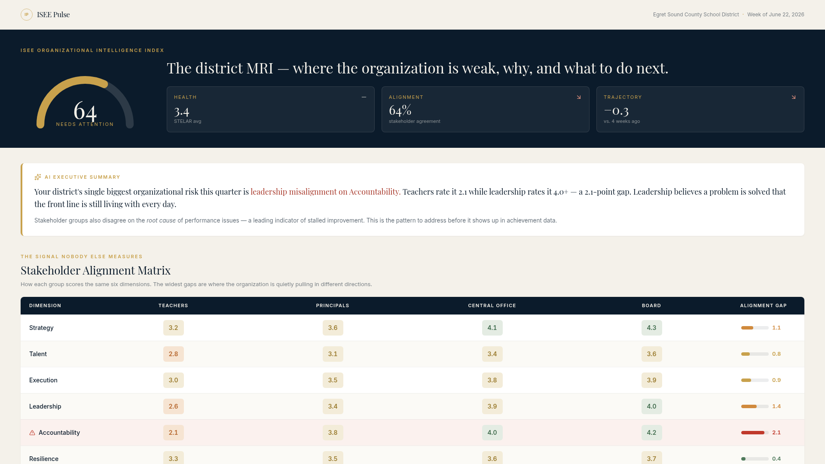
Task: Click the 64 Needs Attention gauge
Action: coord(85,103)
